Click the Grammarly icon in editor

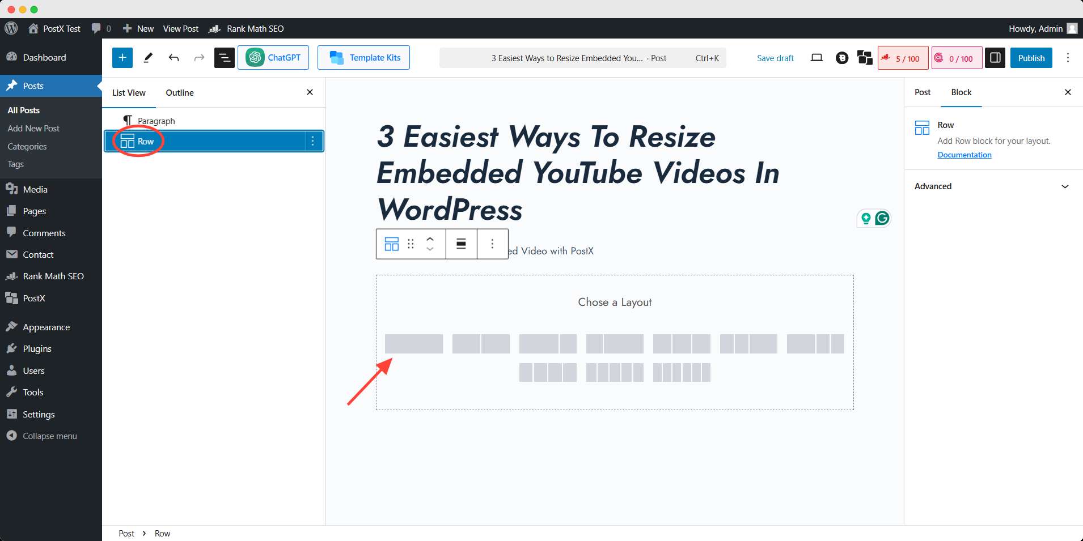click(x=882, y=218)
